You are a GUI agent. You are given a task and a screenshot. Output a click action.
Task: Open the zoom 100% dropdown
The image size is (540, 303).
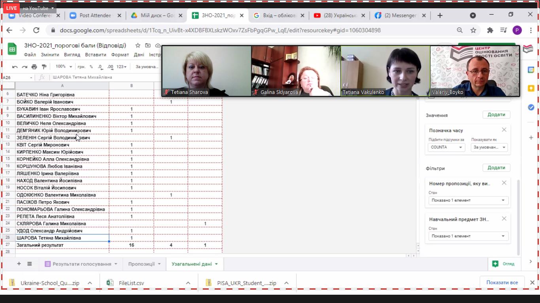[x=64, y=67]
